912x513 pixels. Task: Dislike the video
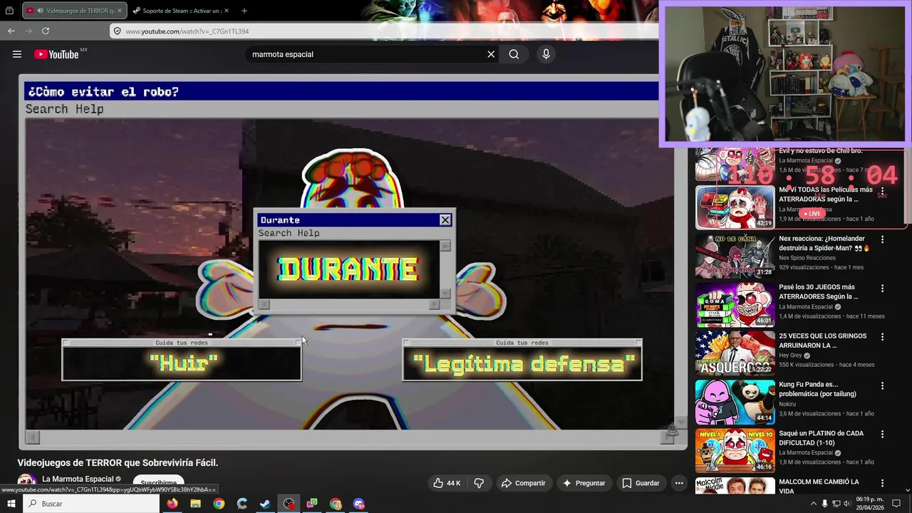(x=479, y=483)
